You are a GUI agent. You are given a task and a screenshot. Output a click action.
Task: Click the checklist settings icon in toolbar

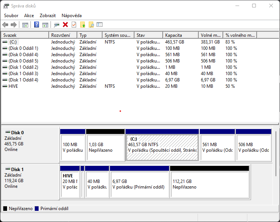100,25
